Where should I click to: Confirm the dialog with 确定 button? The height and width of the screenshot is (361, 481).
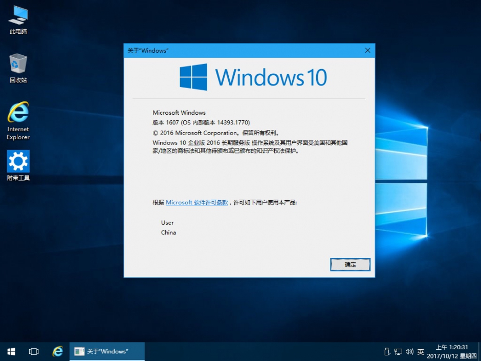350,265
